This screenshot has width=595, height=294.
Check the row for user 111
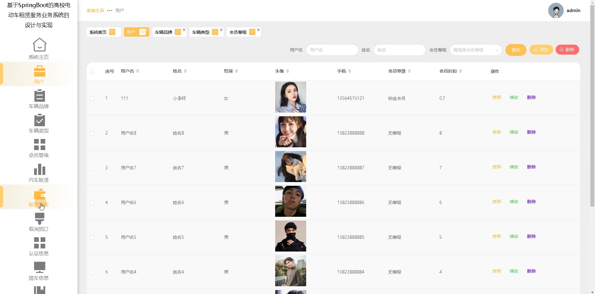[x=92, y=99]
